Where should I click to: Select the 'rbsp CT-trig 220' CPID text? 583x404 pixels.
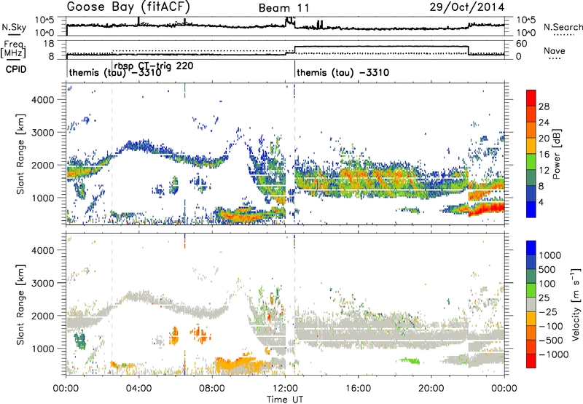[x=154, y=66]
